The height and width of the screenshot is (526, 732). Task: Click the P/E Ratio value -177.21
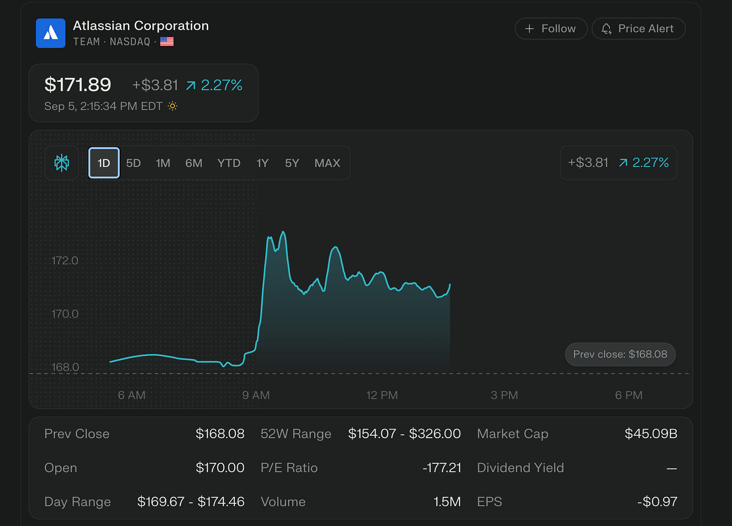click(x=442, y=468)
